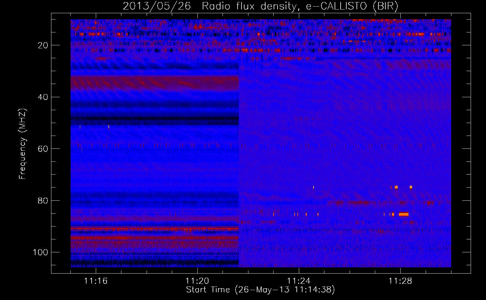The width and height of the screenshot is (486, 300).
Task: Click the '11:28' time tick label
Action: point(400,281)
